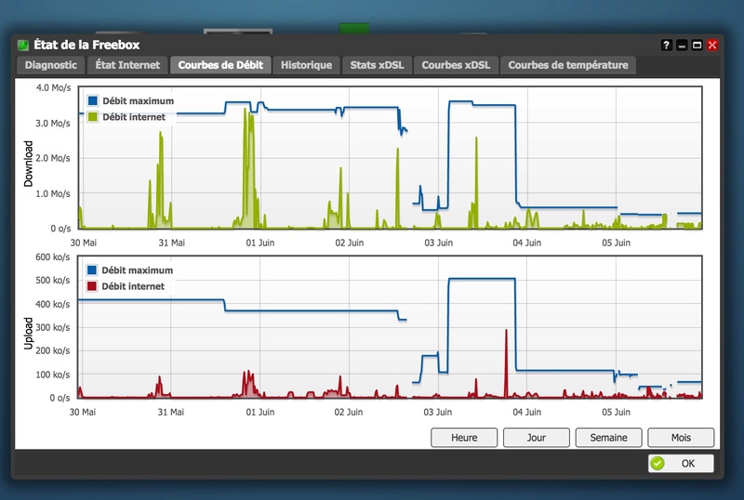Click 01 Juin label under Upload graph

(x=260, y=412)
